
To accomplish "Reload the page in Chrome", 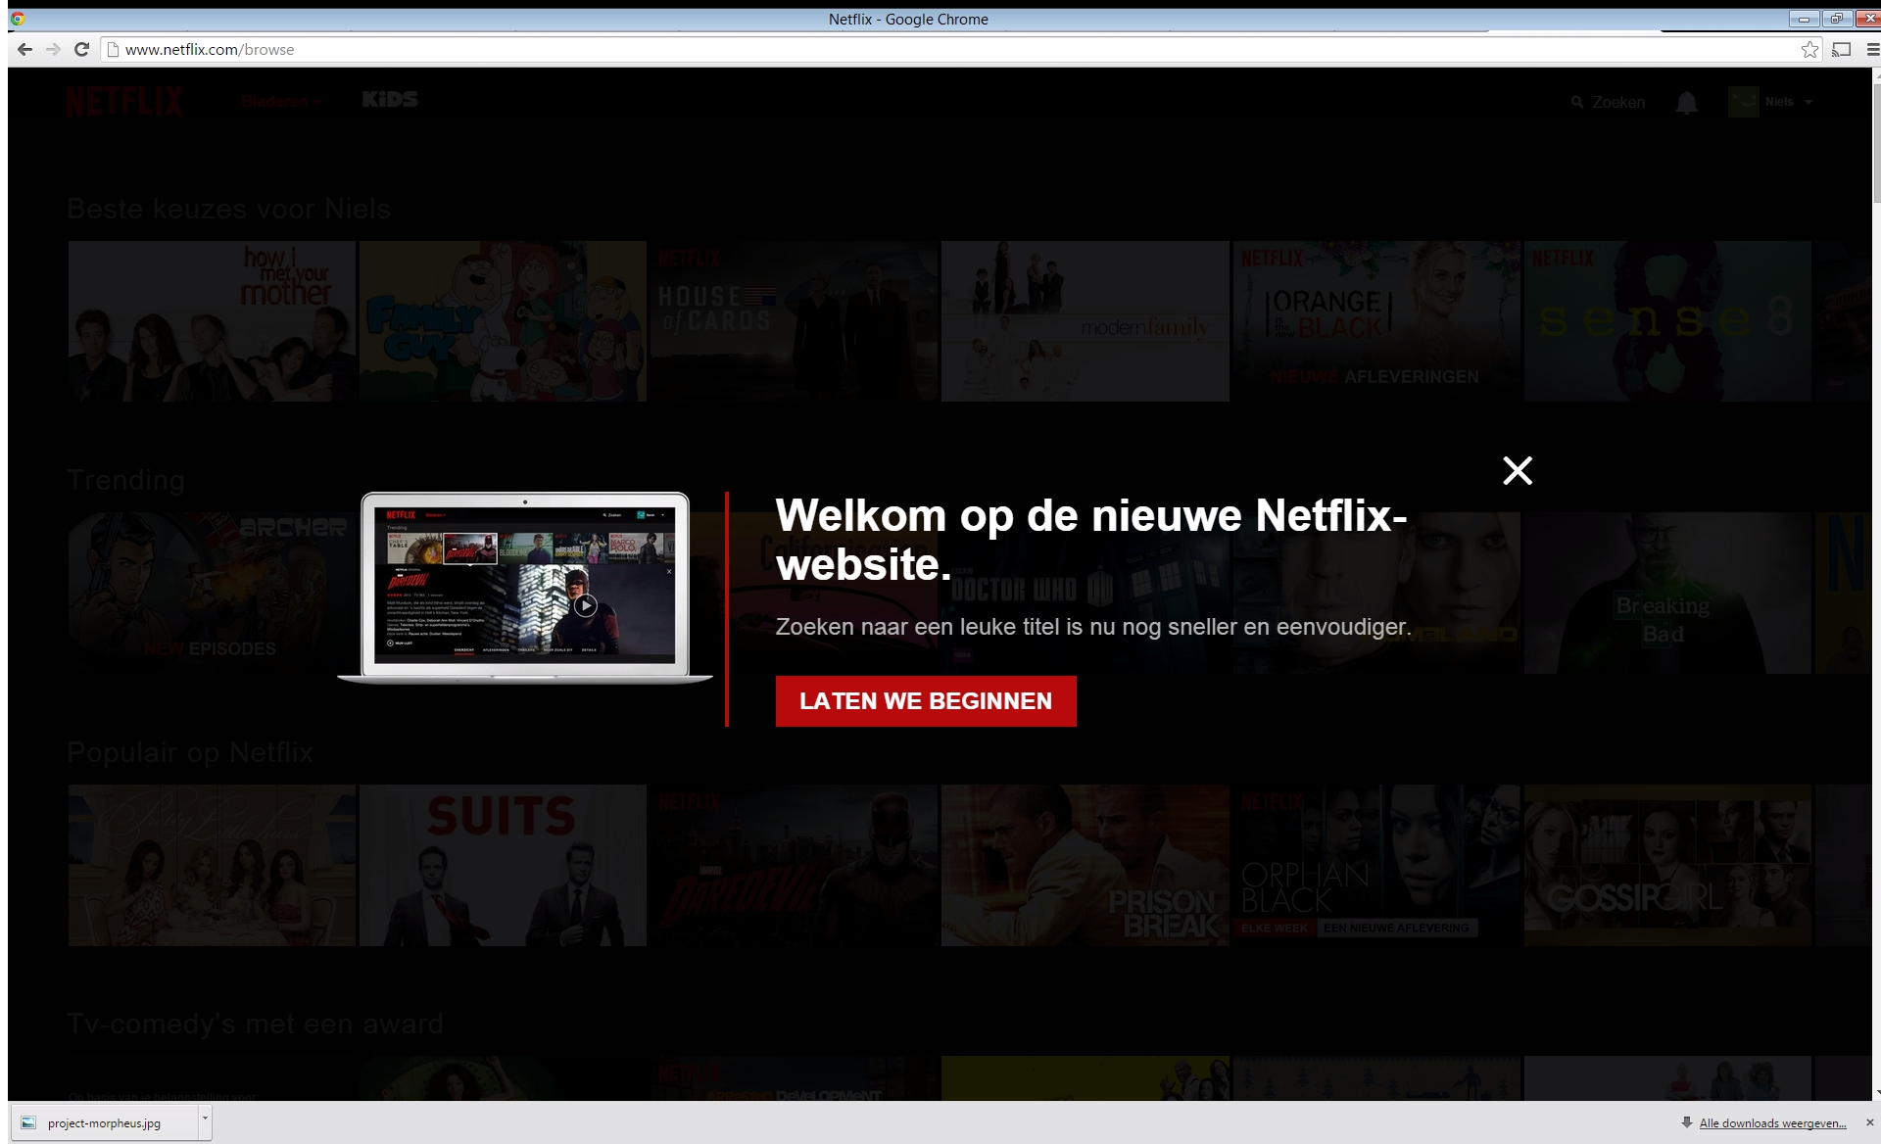I will (x=82, y=50).
